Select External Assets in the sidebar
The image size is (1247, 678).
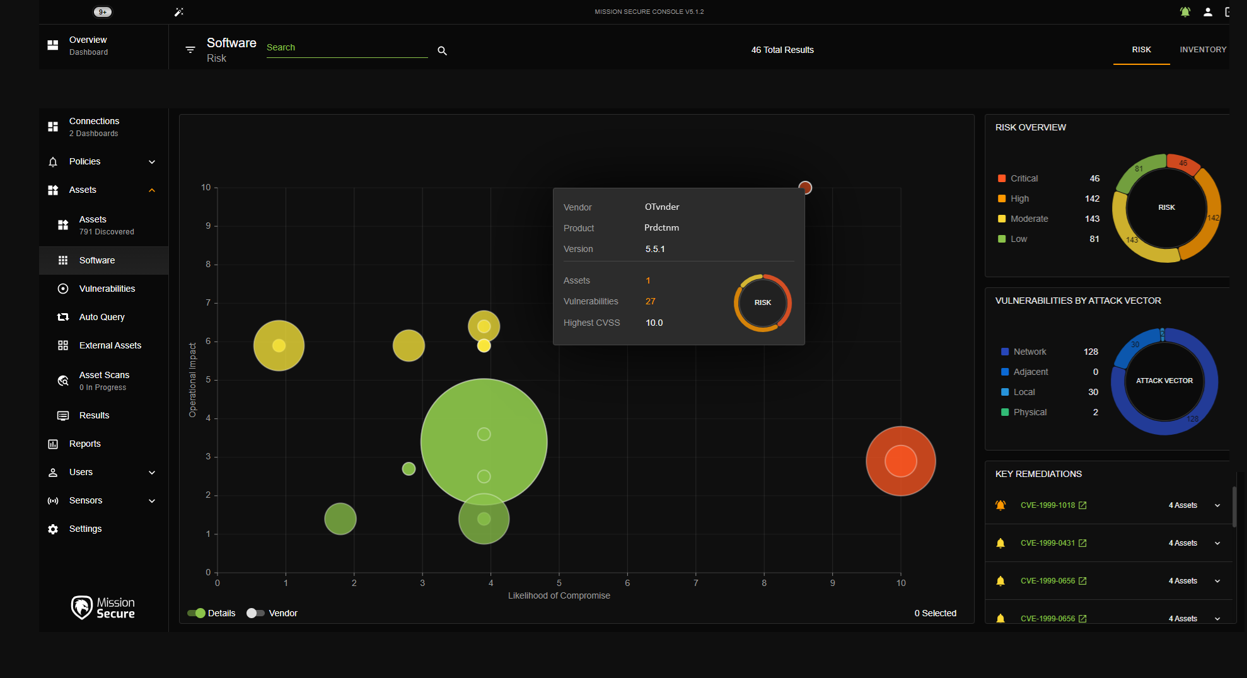[104, 345]
